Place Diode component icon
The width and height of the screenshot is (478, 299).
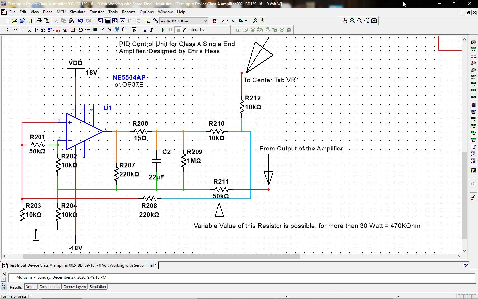22,30
